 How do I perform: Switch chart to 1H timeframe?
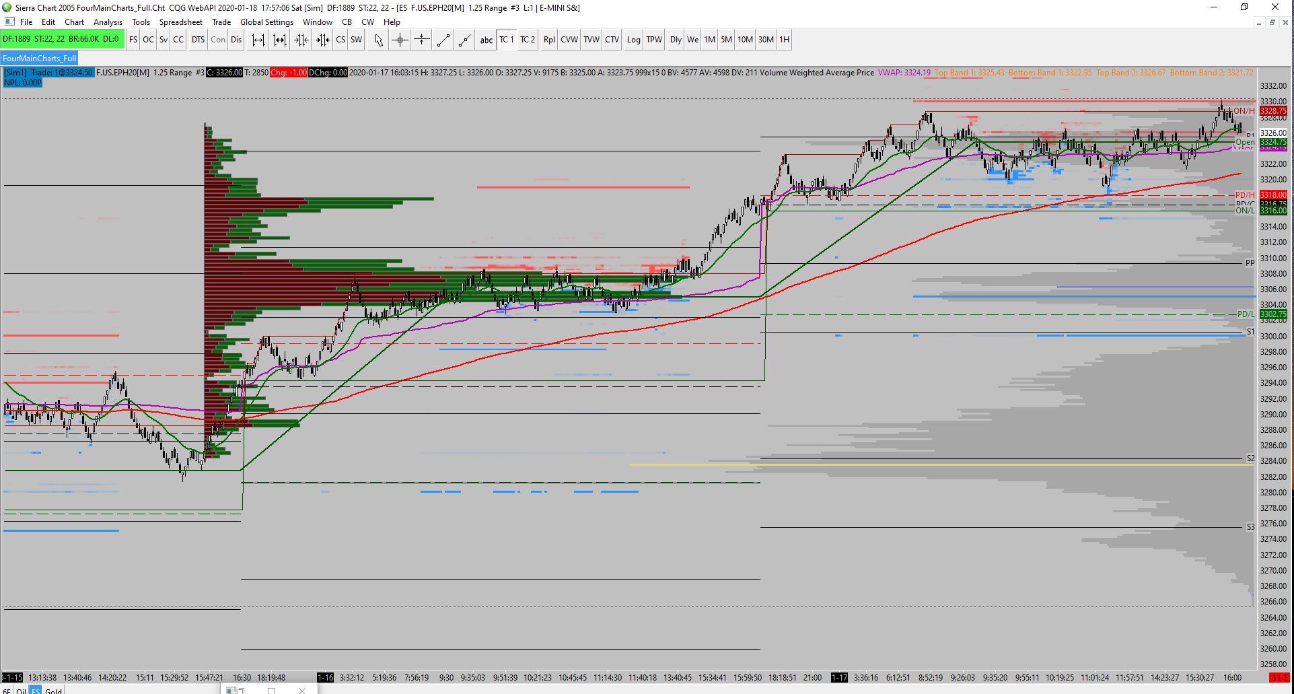785,40
